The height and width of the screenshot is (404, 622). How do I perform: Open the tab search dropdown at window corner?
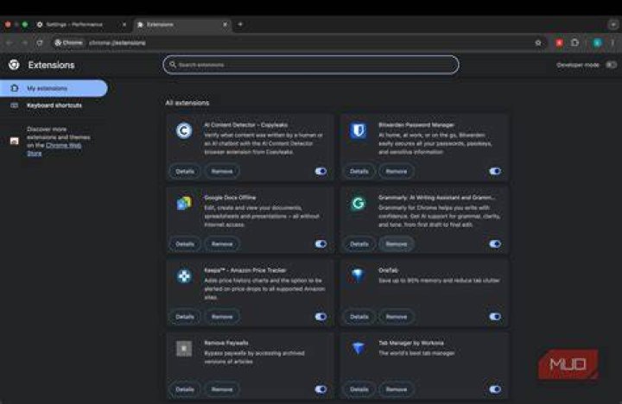[x=613, y=24]
